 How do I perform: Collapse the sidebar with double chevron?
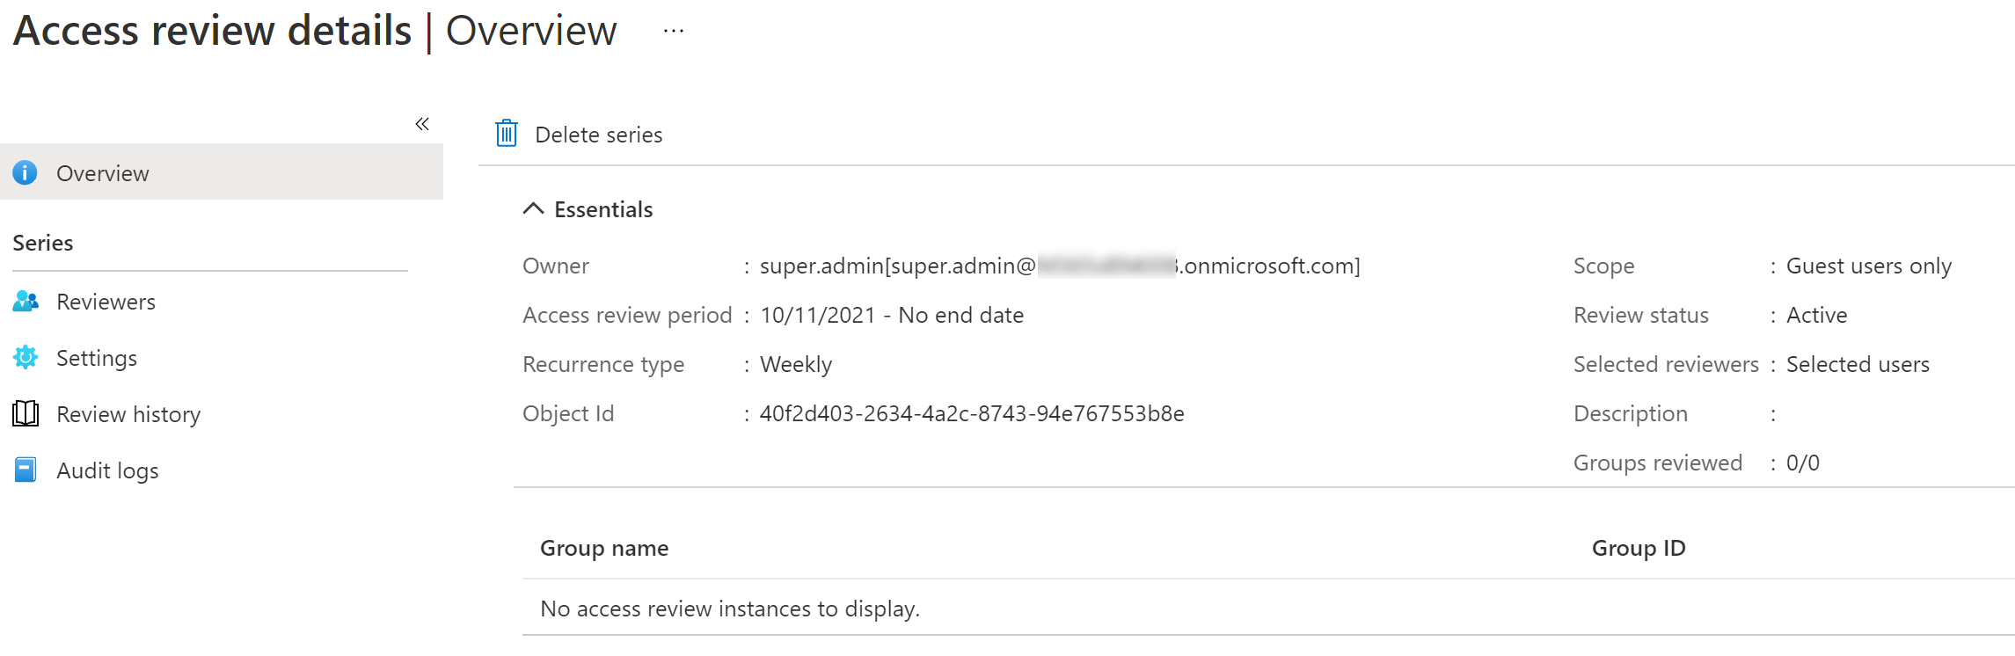tap(422, 124)
